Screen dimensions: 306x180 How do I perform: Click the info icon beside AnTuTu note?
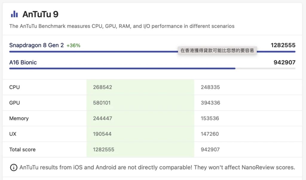(14, 167)
